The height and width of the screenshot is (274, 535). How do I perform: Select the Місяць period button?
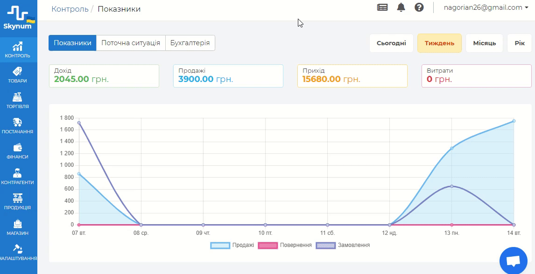(484, 43)
